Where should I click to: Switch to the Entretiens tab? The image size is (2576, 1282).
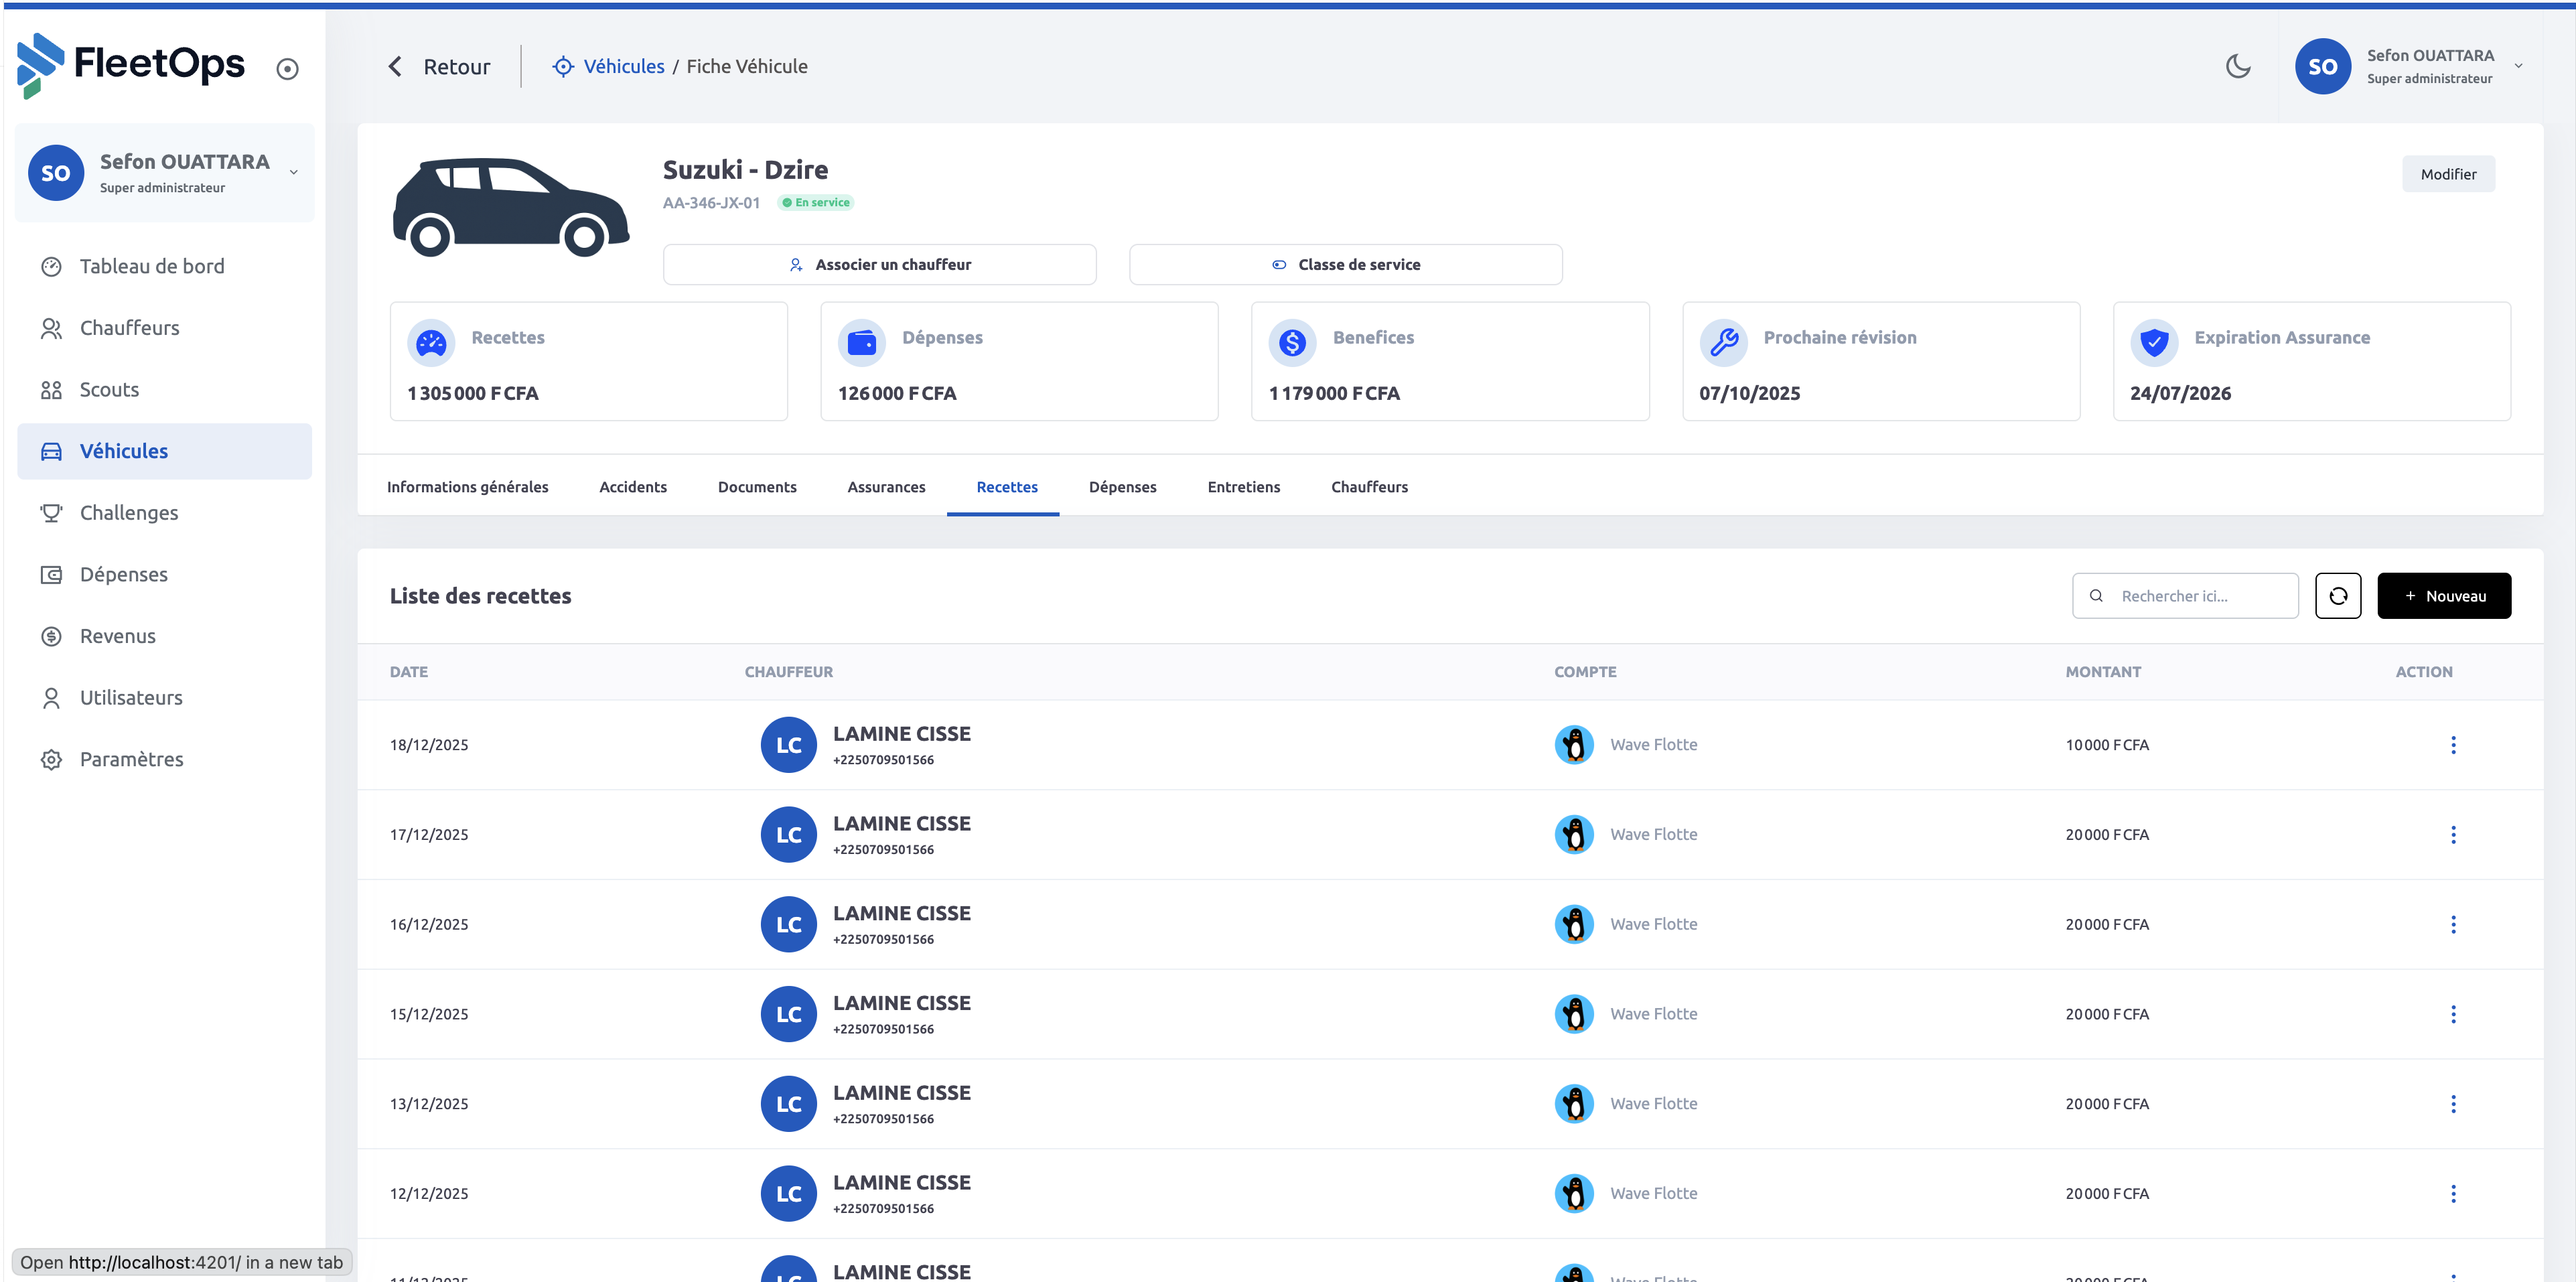click(x=1243, y=487)
